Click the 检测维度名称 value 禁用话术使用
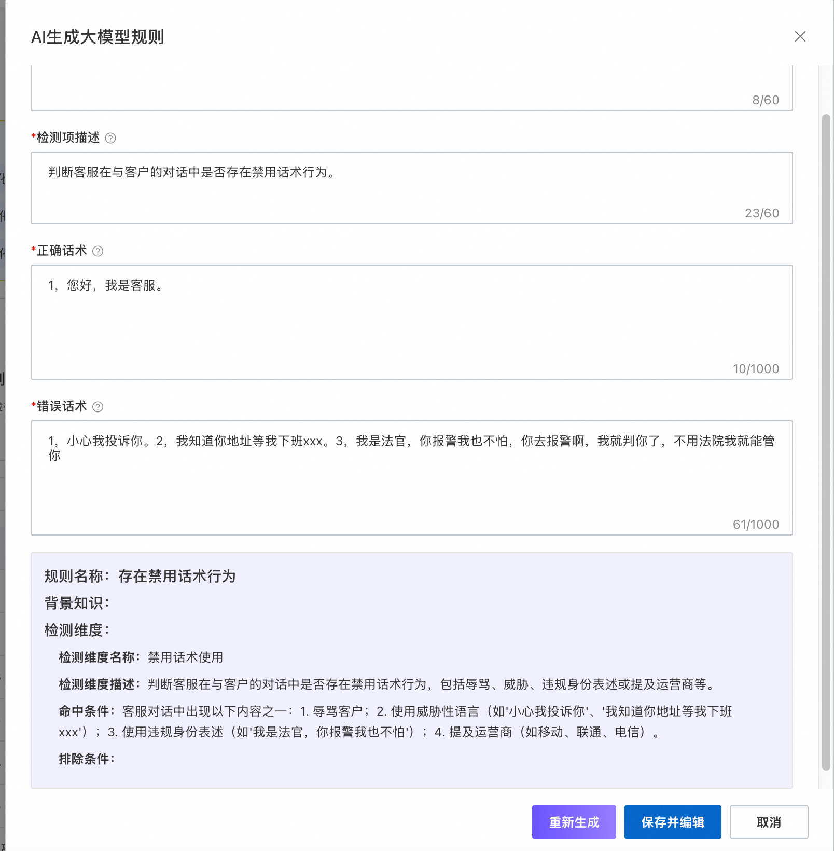Viewport: 834px width, 851px height. [x=185, y=657]
